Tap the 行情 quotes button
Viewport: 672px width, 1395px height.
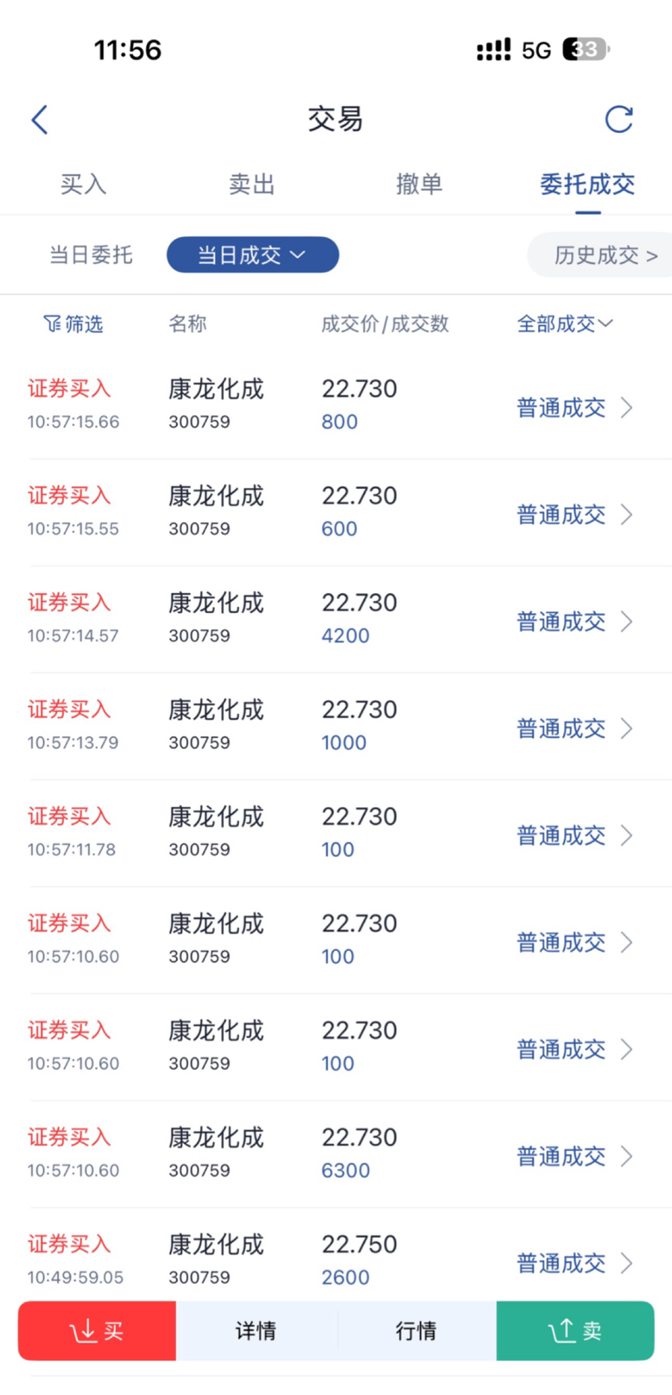[416, 1330]
